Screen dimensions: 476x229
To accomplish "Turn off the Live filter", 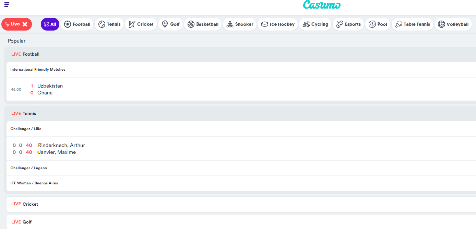I will point(16,24).
